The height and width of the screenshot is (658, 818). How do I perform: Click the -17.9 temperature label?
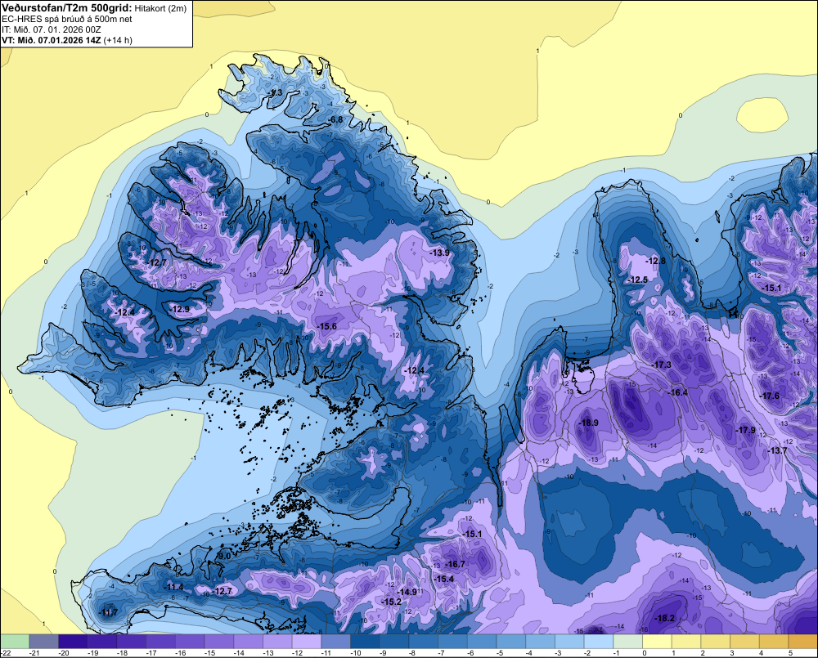click(745, 430)
